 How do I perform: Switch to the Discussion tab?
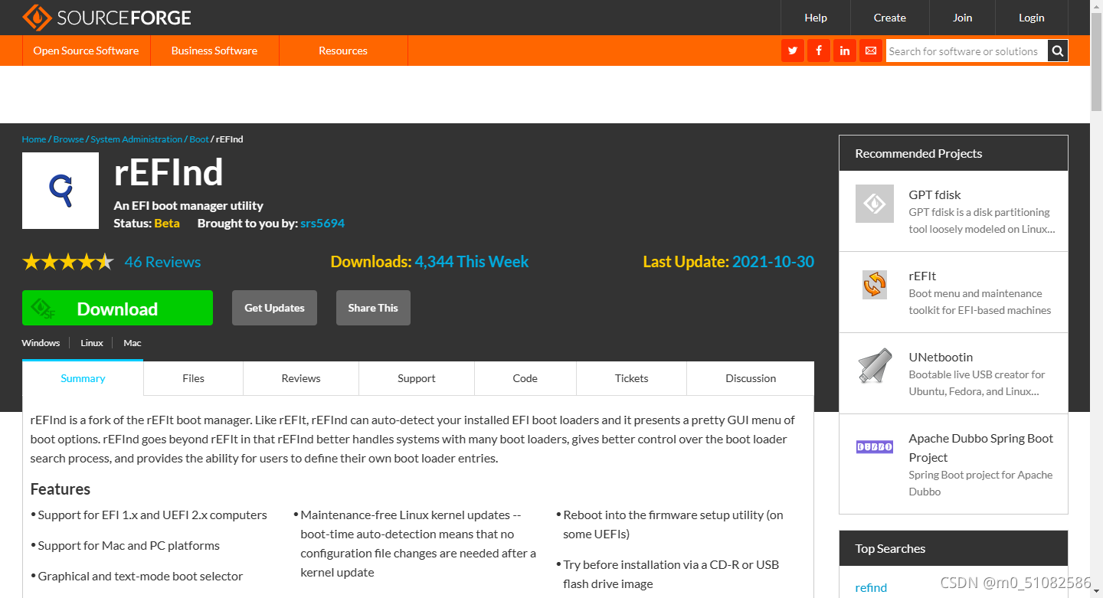coord(751,378)
